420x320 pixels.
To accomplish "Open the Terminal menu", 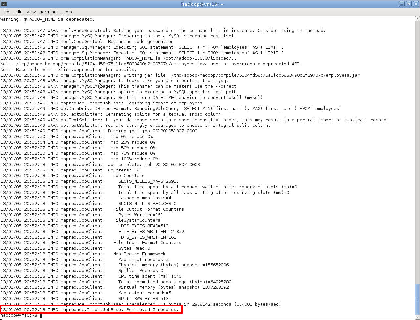I will [49, 12].
